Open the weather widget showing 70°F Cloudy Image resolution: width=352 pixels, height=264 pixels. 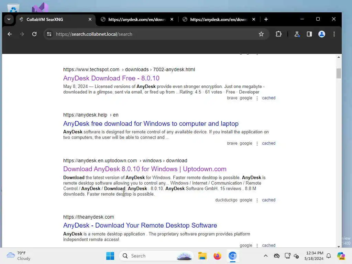[19, 256]
